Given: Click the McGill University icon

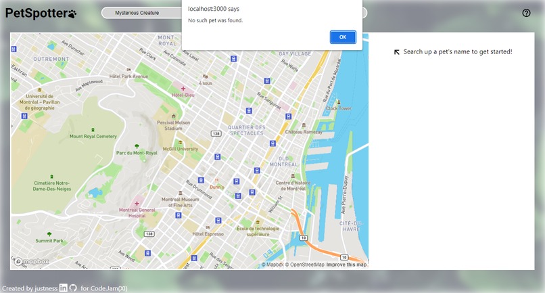Looking at the screenshot, I should tap(181, 142).
